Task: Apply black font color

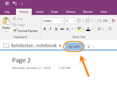Action: point(88,29)
